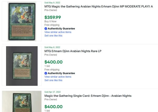View similar active items for the $359.99 listing
Image resolution: width=158 pixels, height=112 pixels.
pos(58,32)
